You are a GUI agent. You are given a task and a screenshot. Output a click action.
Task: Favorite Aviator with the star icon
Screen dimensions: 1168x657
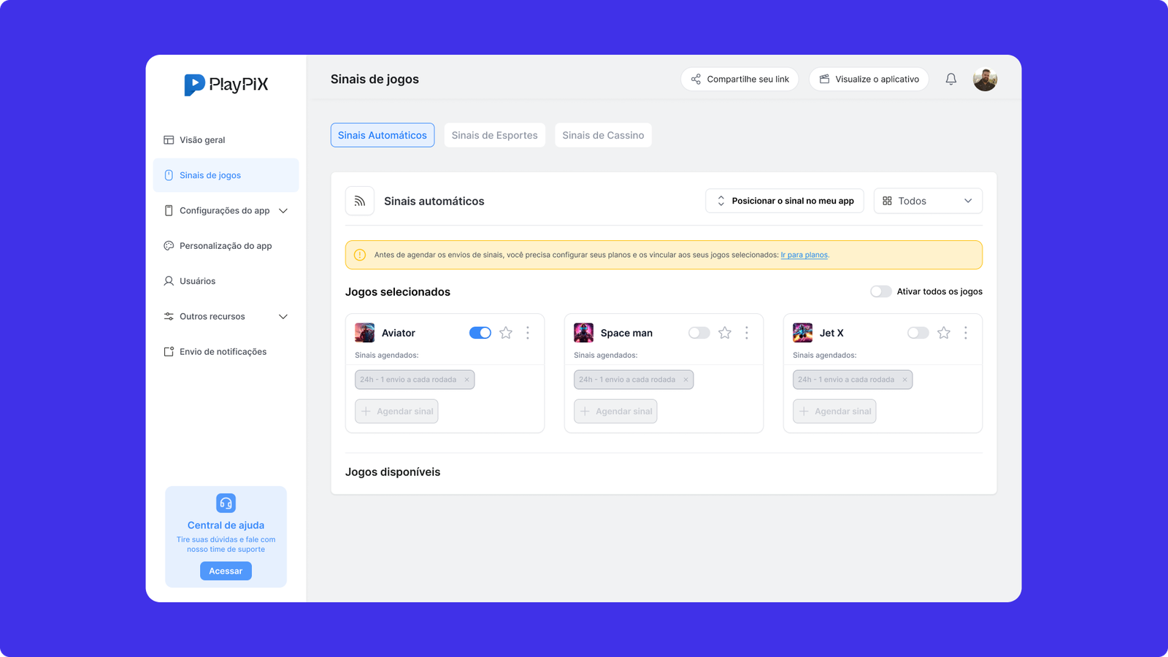[506, 333]
